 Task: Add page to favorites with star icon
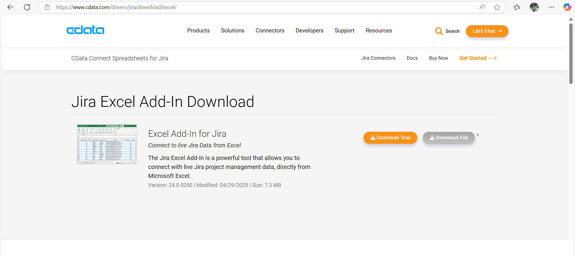tap(497, 7)
